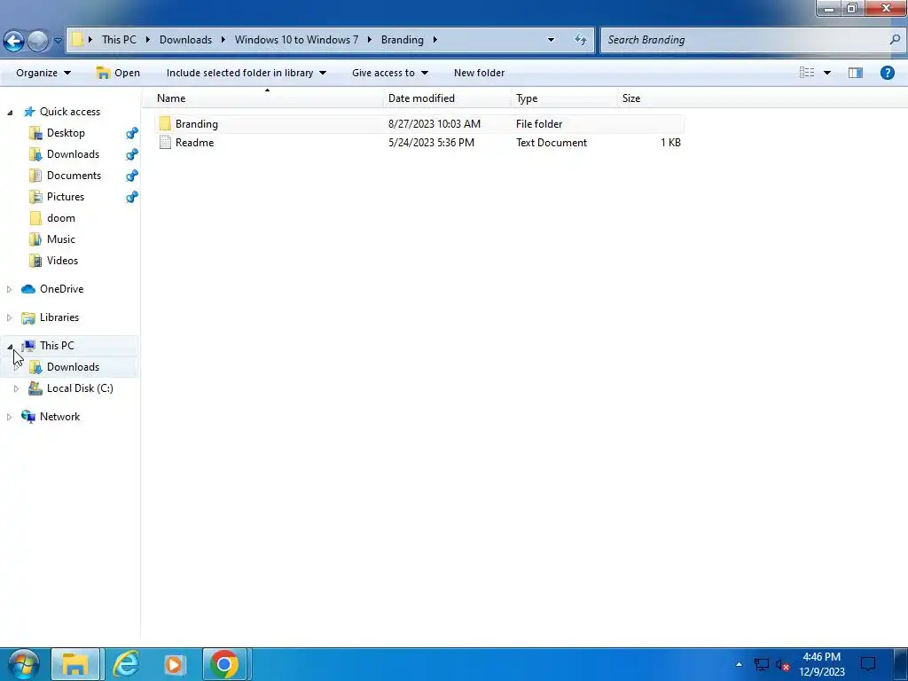Open Help with the question mark icon
908x681 pixels.
coord(887,73)
